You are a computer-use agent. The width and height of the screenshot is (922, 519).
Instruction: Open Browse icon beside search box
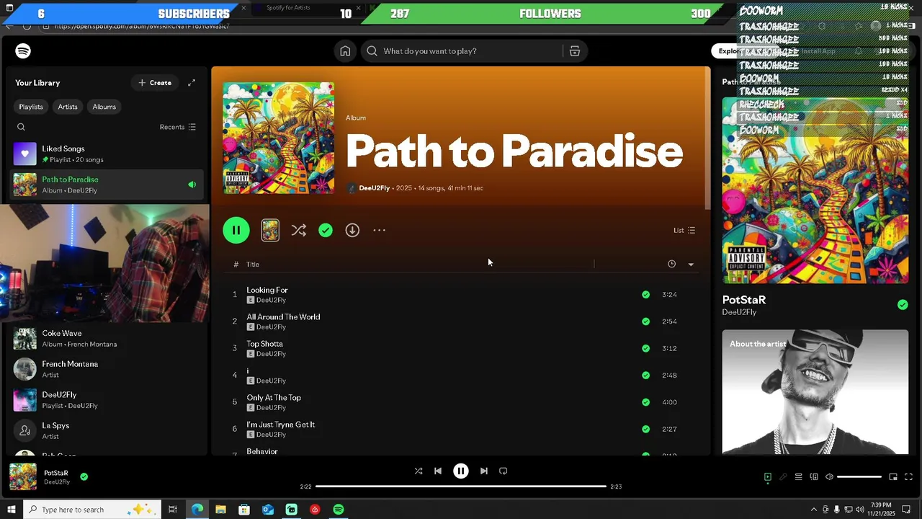575,51
